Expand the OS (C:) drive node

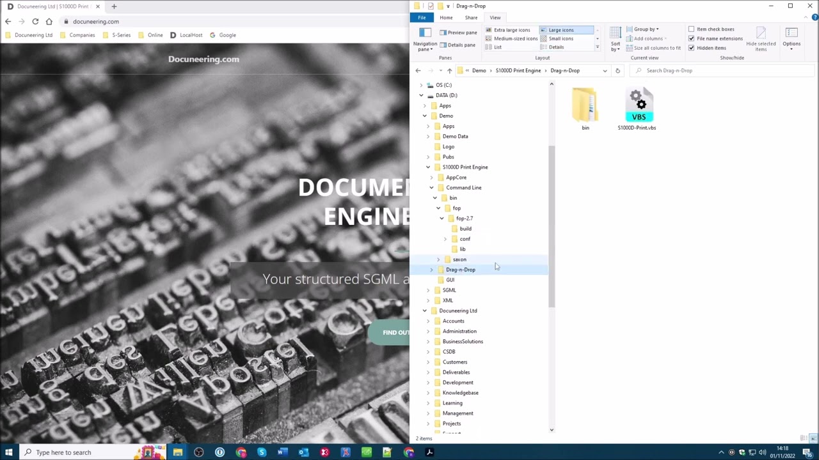[x=421, y=85]
